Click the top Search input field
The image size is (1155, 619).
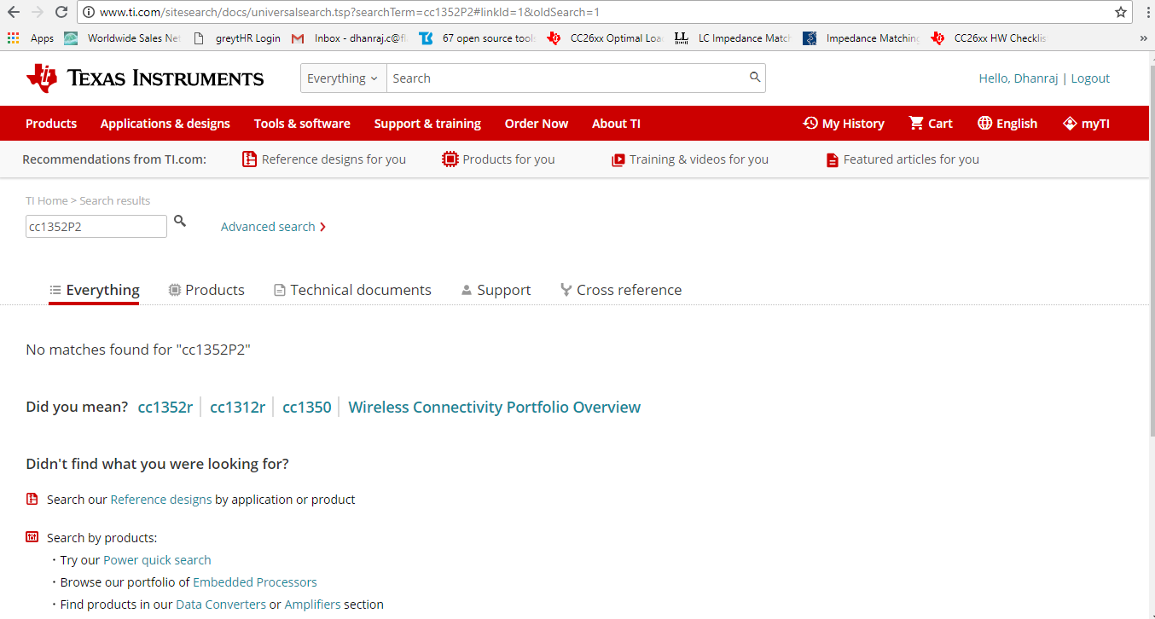(x=566, y=78)
